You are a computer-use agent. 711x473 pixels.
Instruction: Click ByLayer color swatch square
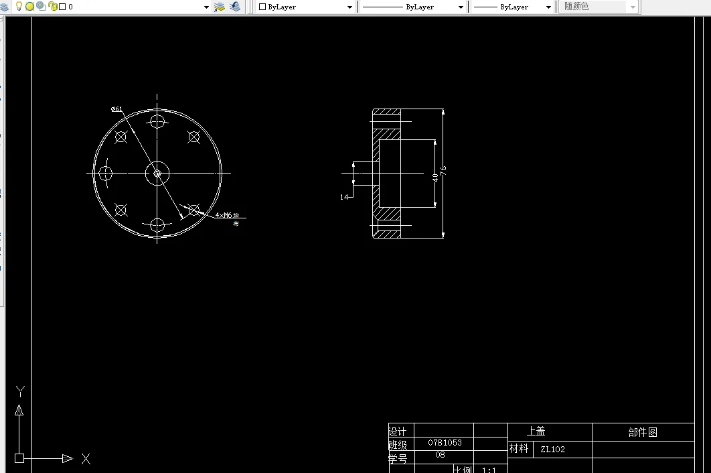[262, 7]
